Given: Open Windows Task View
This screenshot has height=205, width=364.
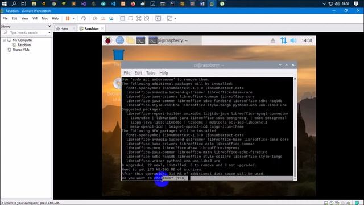Looking at the screenshot, I should point(23,3).
